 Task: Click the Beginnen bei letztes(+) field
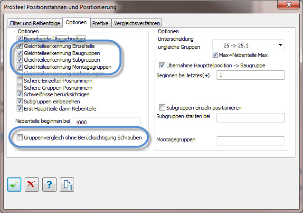tap(250, 75)
